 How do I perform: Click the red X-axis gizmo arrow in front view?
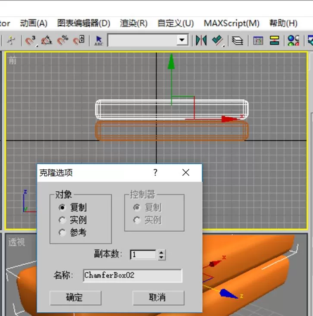(230, 119)
